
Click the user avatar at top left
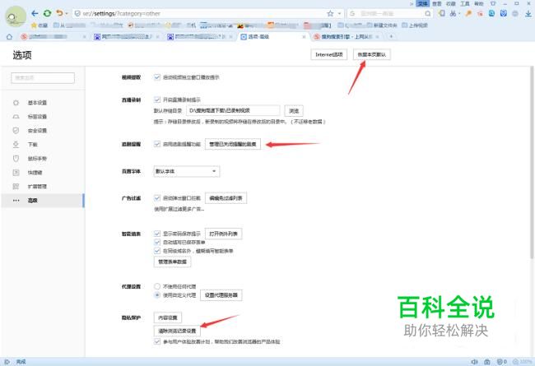[16, 16]
